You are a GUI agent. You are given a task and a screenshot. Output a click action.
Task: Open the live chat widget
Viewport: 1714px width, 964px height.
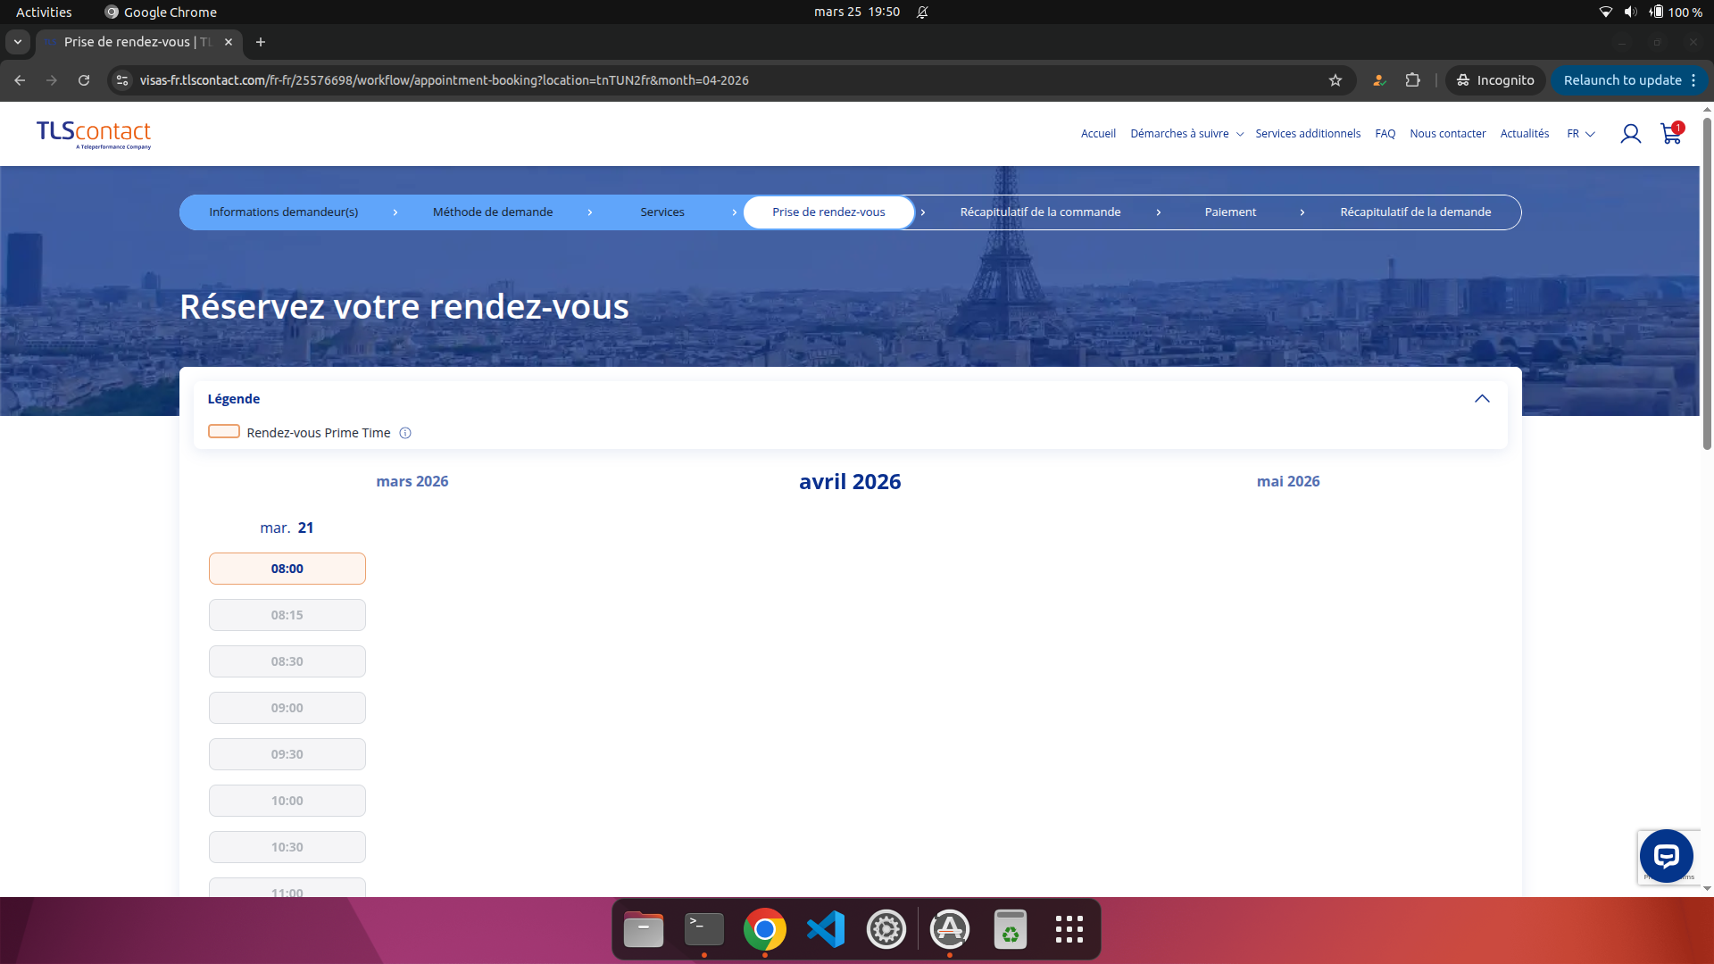(1666, 855)
